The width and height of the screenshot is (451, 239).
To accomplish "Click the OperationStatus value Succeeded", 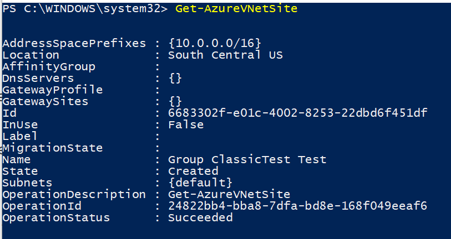I will 200,218.
